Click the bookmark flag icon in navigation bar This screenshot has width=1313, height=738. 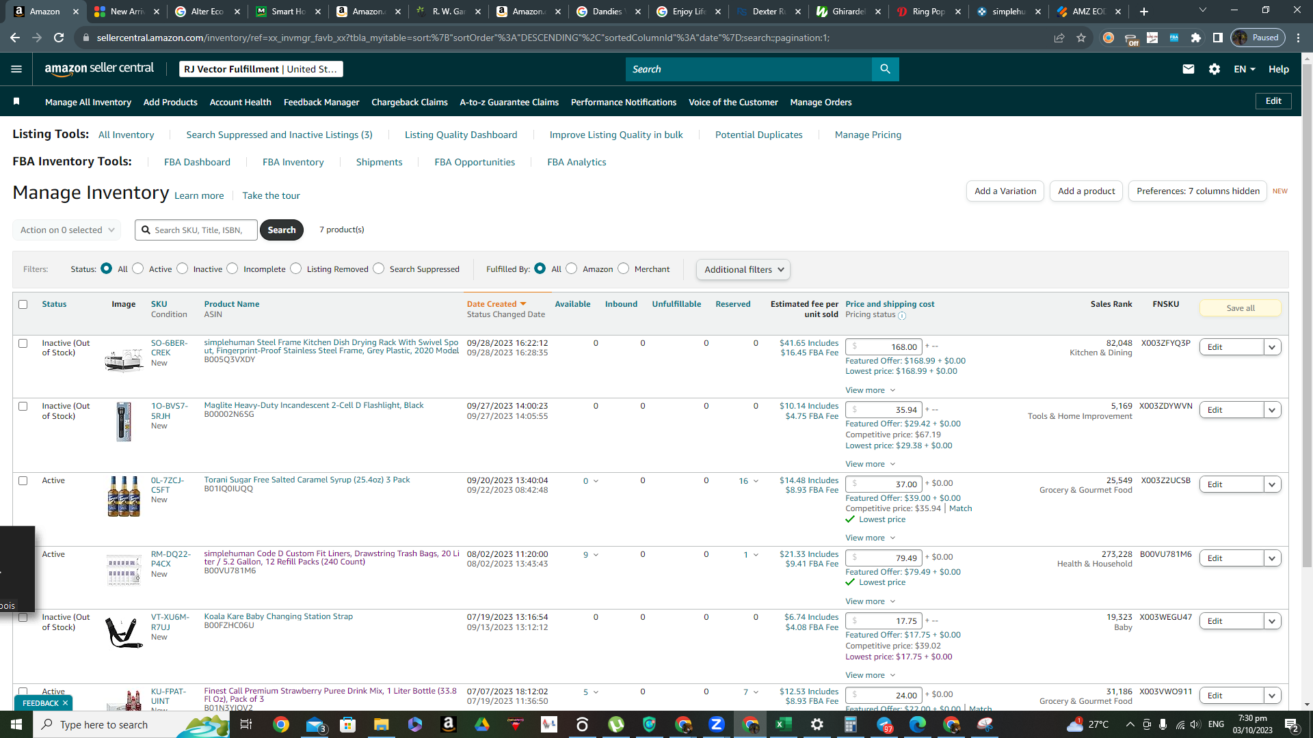[x=16, y=102]
